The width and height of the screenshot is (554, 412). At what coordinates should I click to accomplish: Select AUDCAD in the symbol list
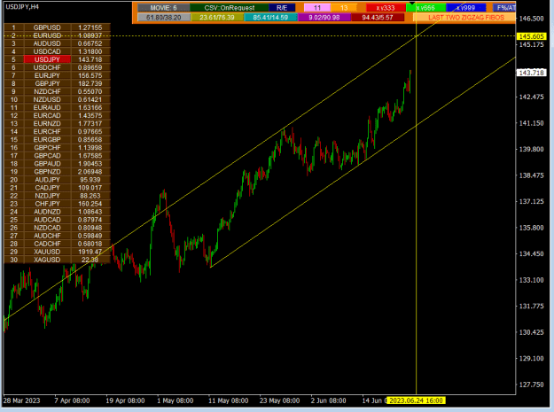coord(47,220)
